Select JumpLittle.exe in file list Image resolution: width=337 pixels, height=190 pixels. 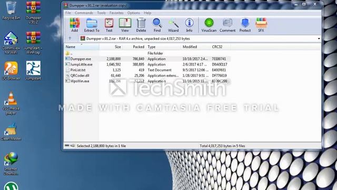(x=147, y=64)
